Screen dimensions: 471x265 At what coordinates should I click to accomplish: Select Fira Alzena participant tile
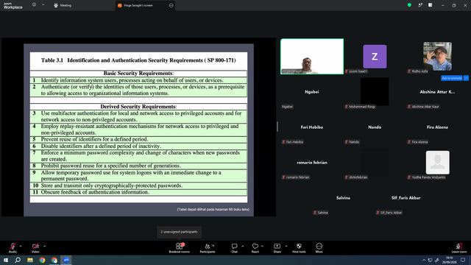click(437, 127)
